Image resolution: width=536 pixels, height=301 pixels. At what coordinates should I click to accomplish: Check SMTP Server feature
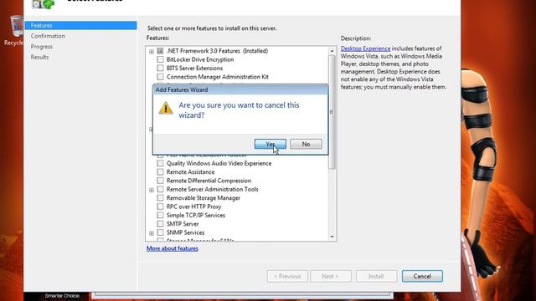point(160,224)
